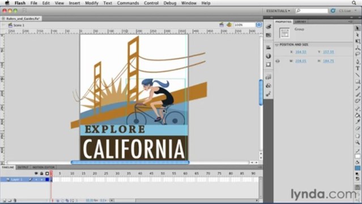Select the Free Transform tool

click(x=357, y=41)
